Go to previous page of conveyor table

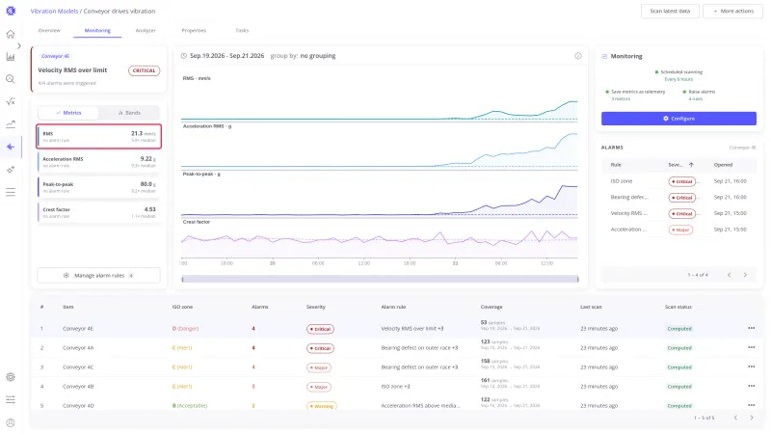pyautogui.click(x=735, y=418)
